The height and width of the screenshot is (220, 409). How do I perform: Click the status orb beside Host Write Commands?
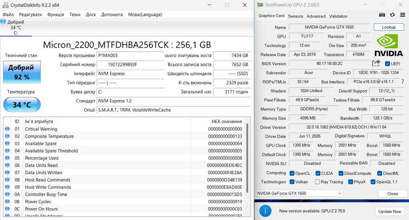pos(7,187)
